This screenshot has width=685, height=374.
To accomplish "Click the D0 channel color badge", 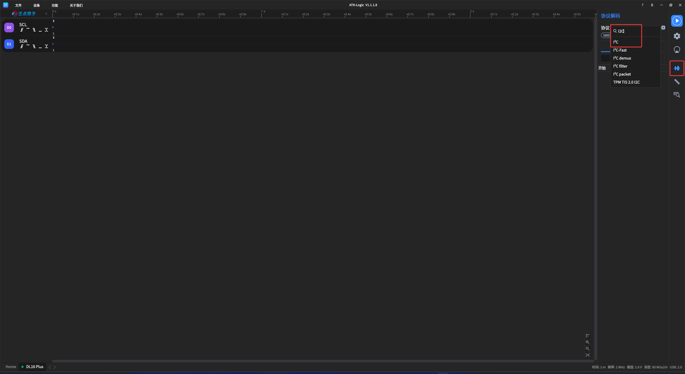I will pos(9,28).
